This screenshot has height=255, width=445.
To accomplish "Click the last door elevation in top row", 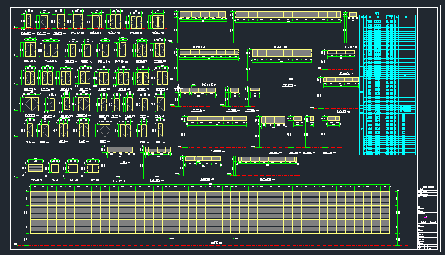I will (x=157, y=21).
